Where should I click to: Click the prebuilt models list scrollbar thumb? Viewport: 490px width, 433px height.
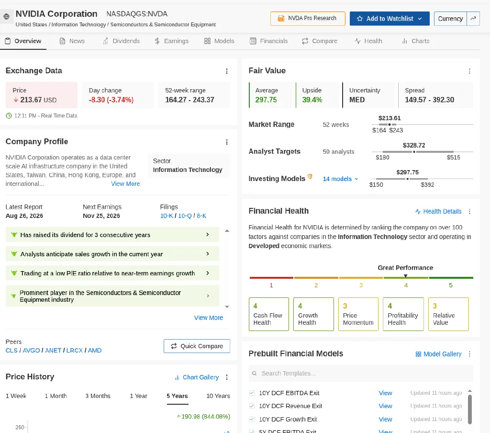tap(470, 409)
